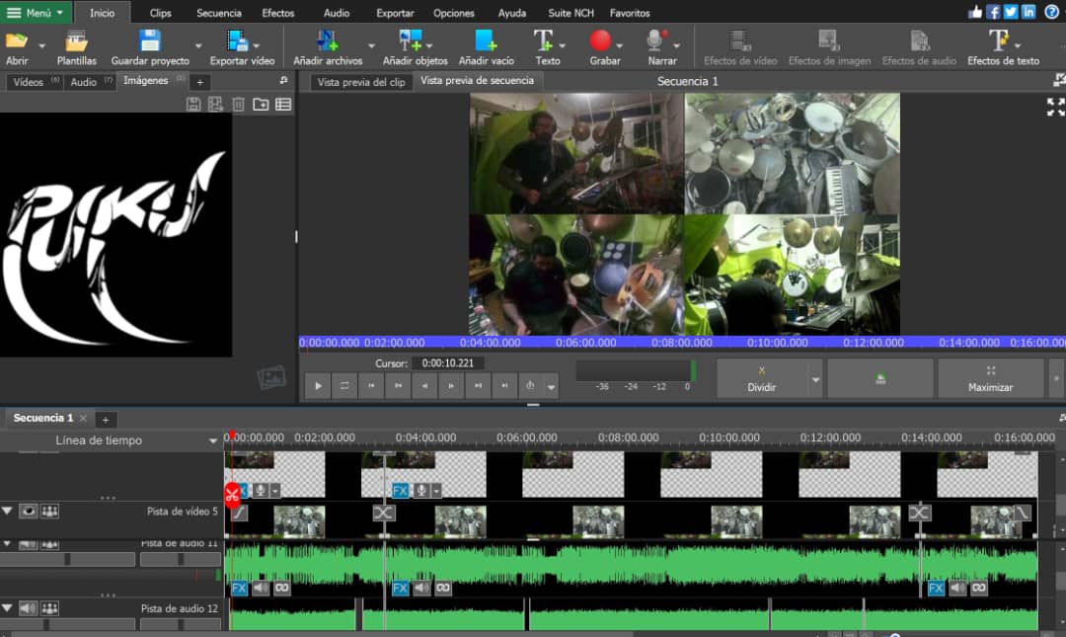Expand the dropdown arrow beside Dividir
Image resolution: width=1066 pixels, height=637 pixels.
(x=815, y=379)
